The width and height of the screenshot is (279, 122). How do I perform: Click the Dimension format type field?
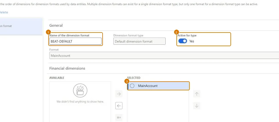point(139,41)
